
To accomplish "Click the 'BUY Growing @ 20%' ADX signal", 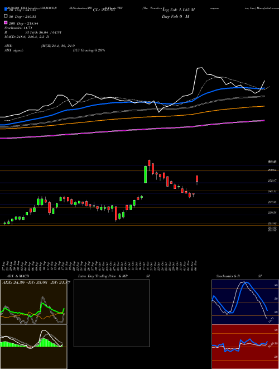I will (89, 50).
